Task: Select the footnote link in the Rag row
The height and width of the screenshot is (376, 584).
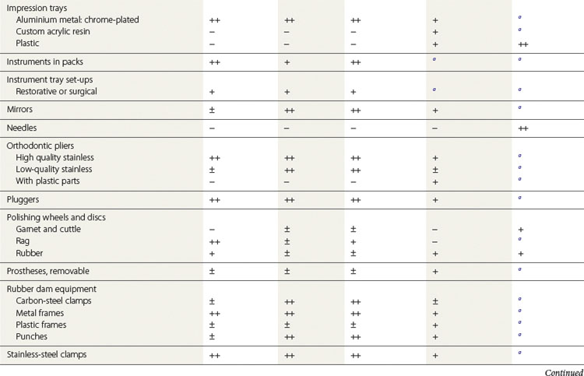Action: [x=519, y=239]
